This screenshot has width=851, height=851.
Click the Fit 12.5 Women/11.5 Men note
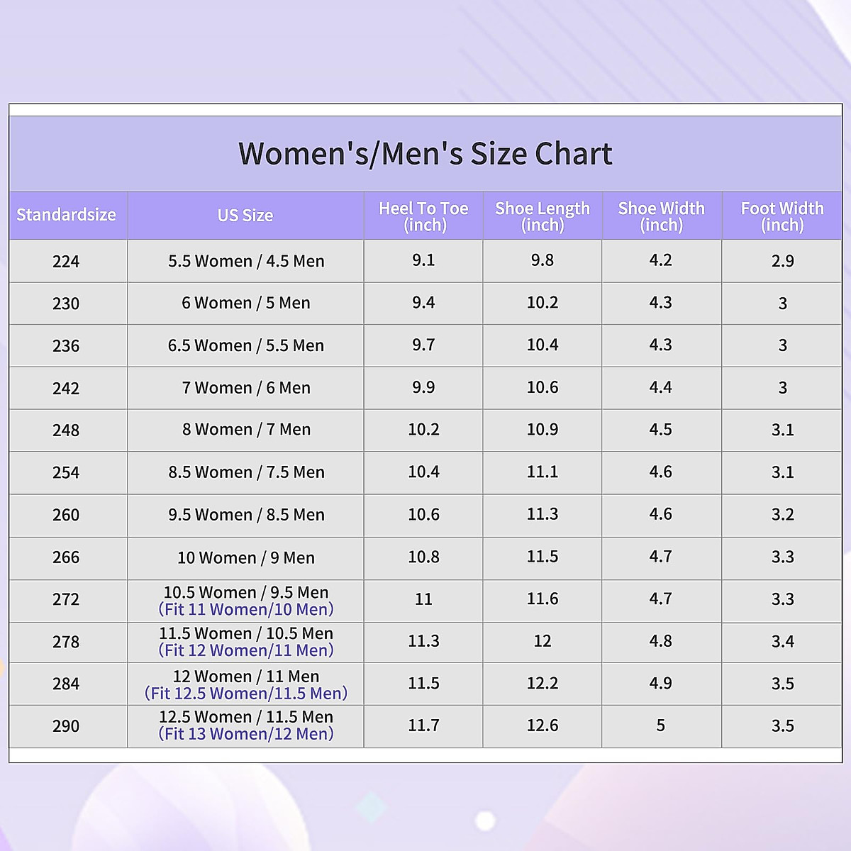coord(246,694)
